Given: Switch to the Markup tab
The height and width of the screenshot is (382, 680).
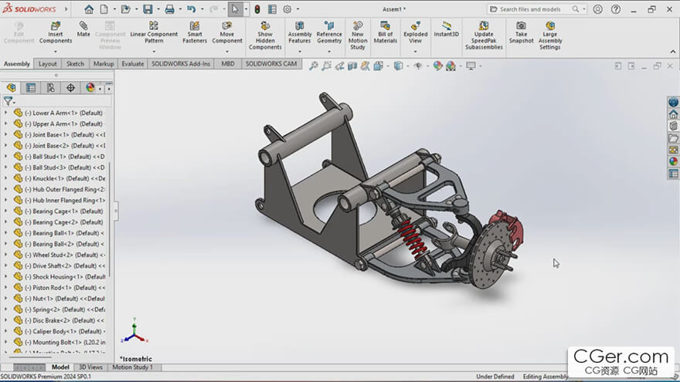Looking at the screenshot, I should tap(104, 63).
